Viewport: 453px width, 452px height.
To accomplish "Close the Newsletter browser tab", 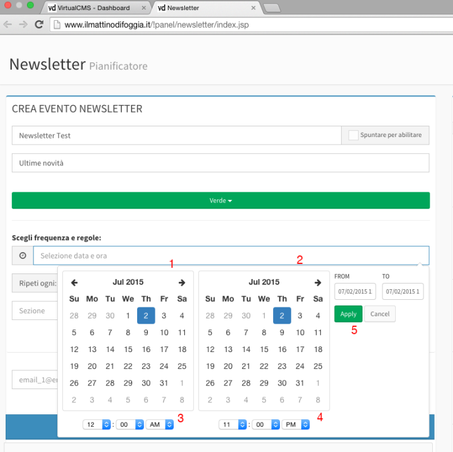I will (254, 8).
